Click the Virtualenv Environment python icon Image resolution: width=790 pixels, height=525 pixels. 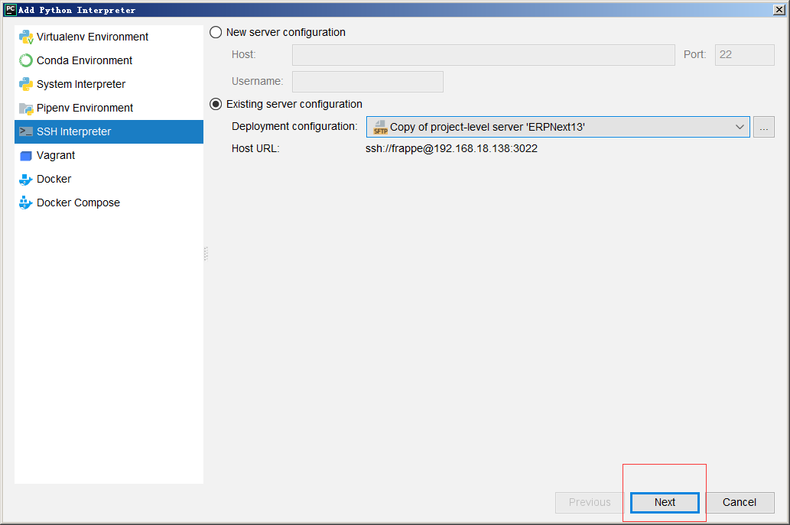(26, 37)
